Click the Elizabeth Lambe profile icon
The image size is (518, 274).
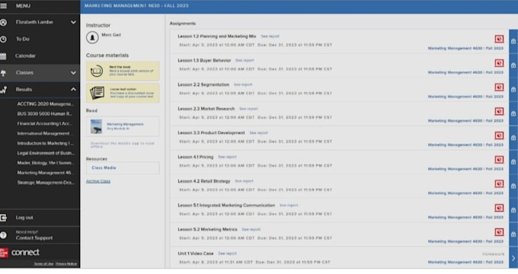click(x=3, y=22)
